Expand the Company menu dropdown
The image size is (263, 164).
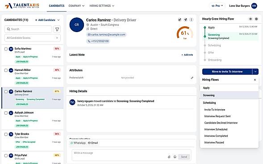pyautogui.click(x=76, y=6)
